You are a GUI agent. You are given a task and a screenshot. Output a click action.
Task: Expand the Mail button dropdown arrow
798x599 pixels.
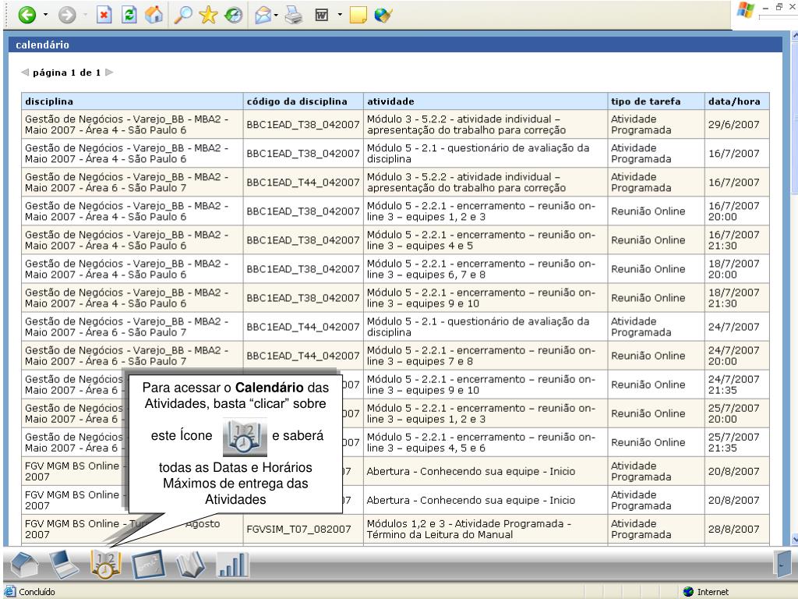[x=276, y=16]
